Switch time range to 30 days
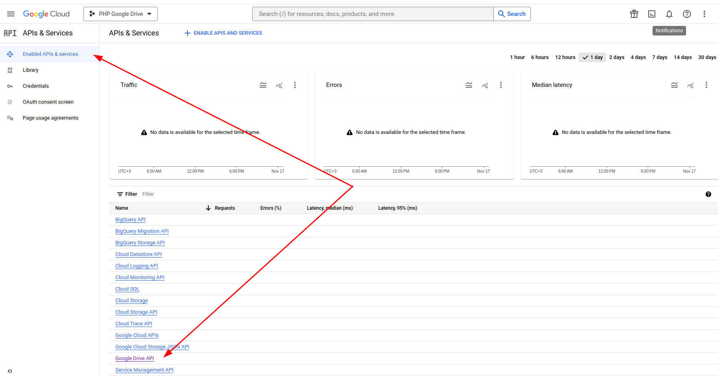 point(707,57)
